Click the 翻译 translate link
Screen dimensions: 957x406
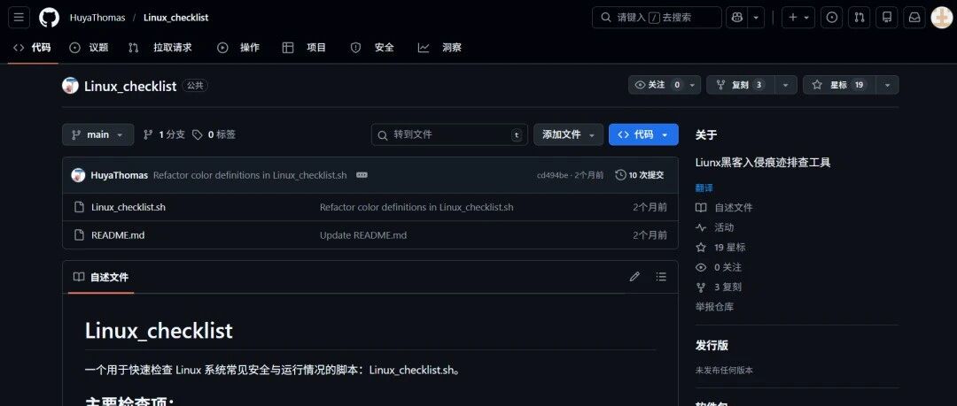704,188
